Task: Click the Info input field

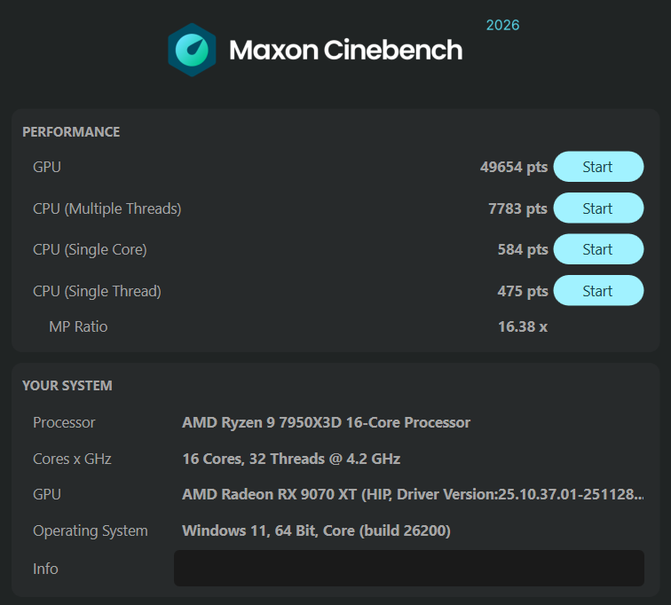Action: click(408, 569)
